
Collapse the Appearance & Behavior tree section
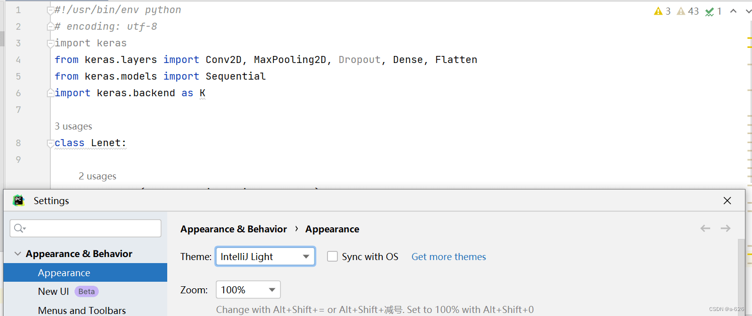point(18,254)
